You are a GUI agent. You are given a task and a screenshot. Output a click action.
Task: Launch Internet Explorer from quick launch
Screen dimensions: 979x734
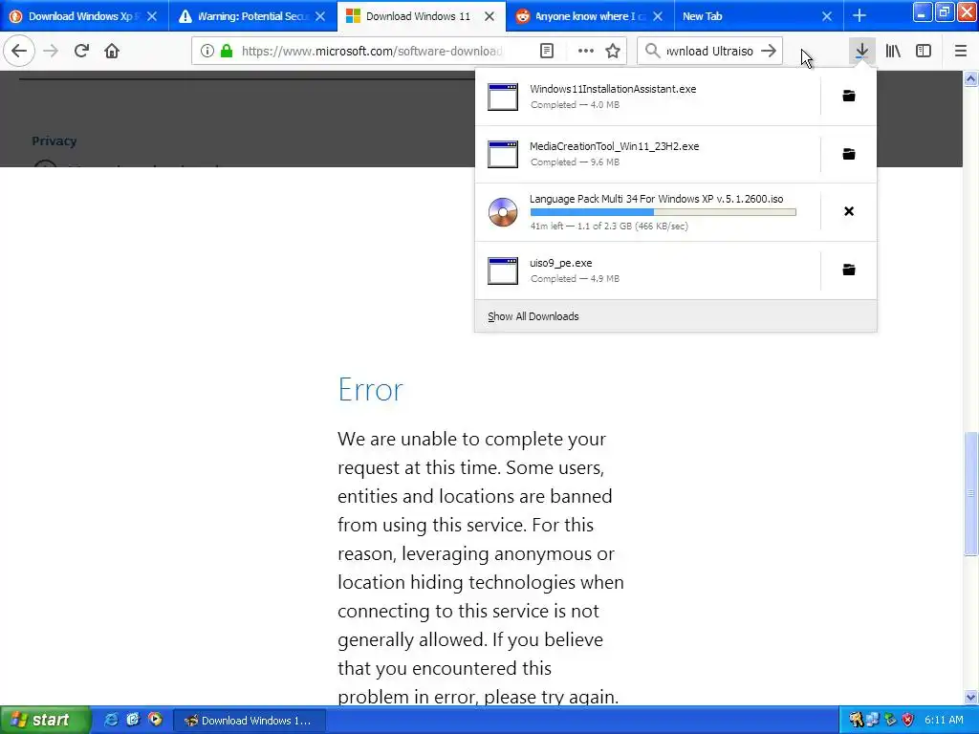point(111,720)
